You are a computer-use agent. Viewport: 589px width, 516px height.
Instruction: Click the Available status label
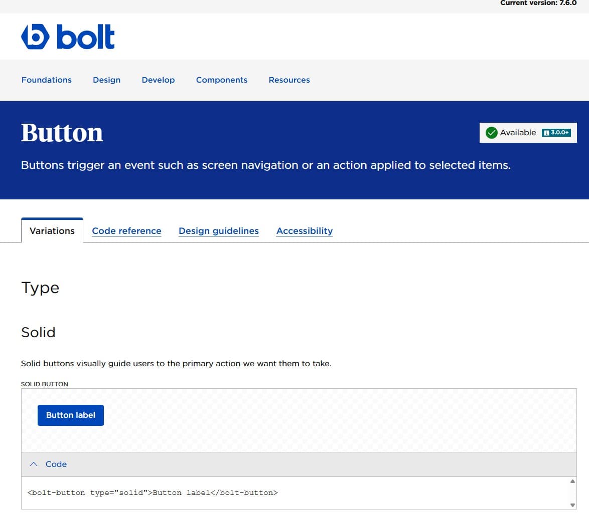point(518,133)
